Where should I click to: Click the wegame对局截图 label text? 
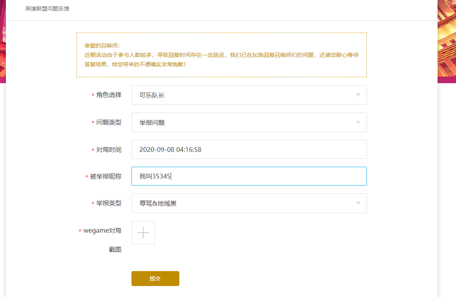101,231
